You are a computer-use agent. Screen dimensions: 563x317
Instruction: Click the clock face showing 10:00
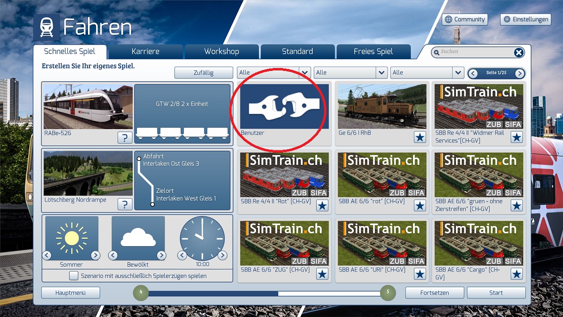click(202, 238)
